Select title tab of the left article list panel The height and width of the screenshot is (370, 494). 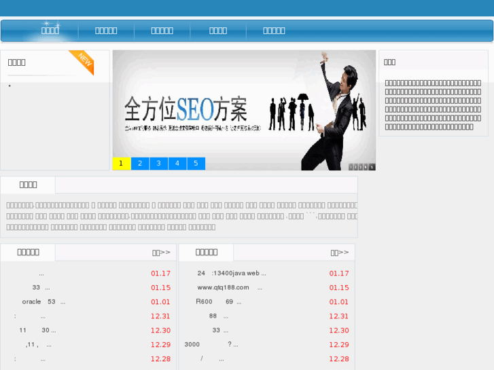tap(28, 253)
